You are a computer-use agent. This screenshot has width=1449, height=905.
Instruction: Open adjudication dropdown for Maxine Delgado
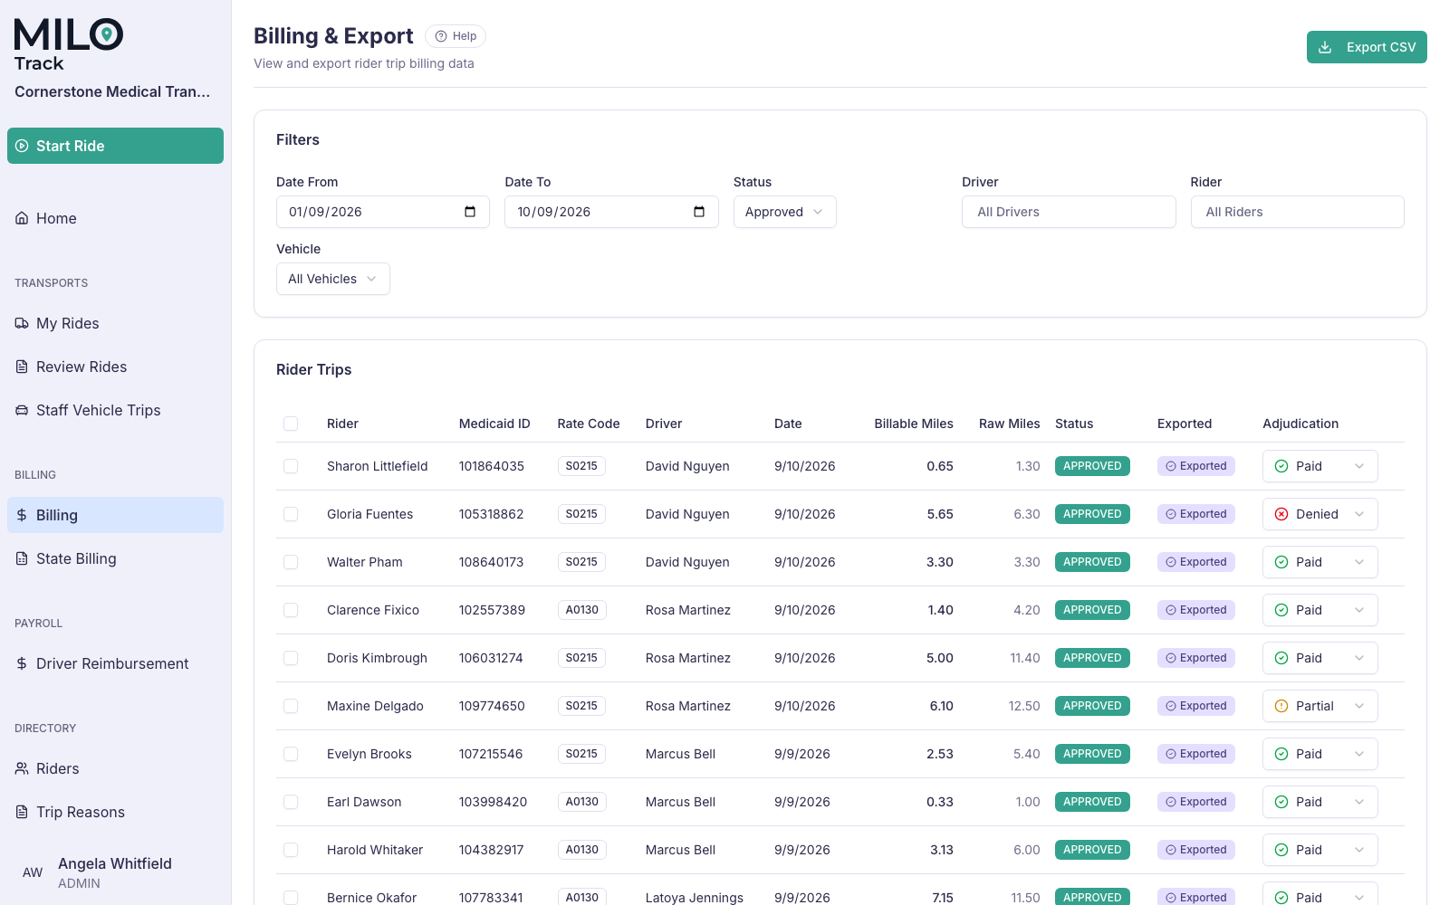tap(1319, 706)
